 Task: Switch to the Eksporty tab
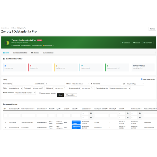coord(35,53)
